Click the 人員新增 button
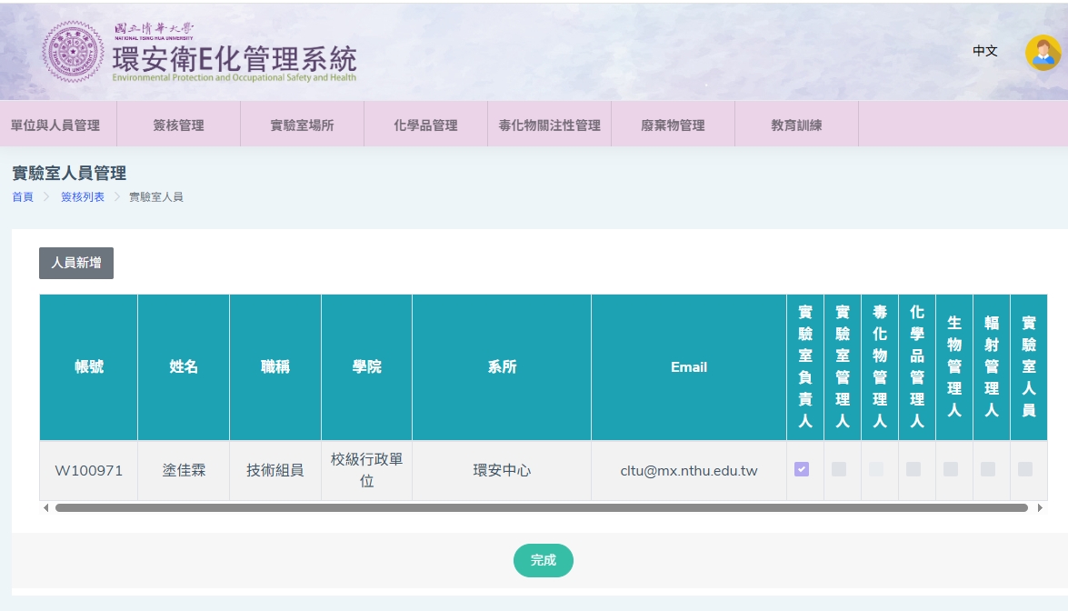The image size is (1068, 611). (76, 263)
